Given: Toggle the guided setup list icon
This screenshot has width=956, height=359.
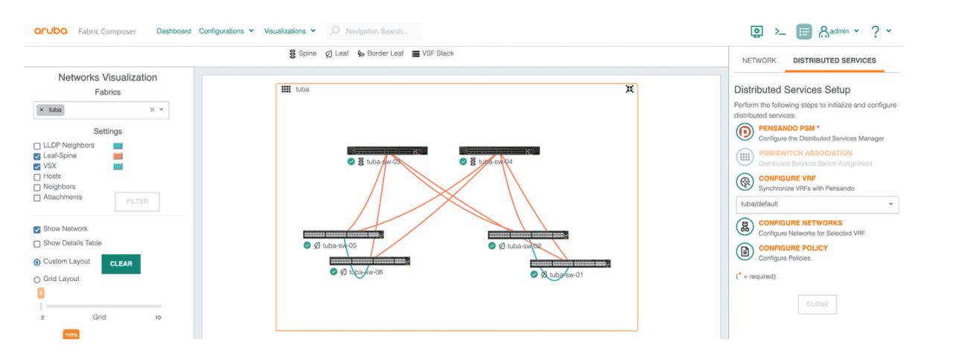Looking at the screenshot, I should point(803,31).
